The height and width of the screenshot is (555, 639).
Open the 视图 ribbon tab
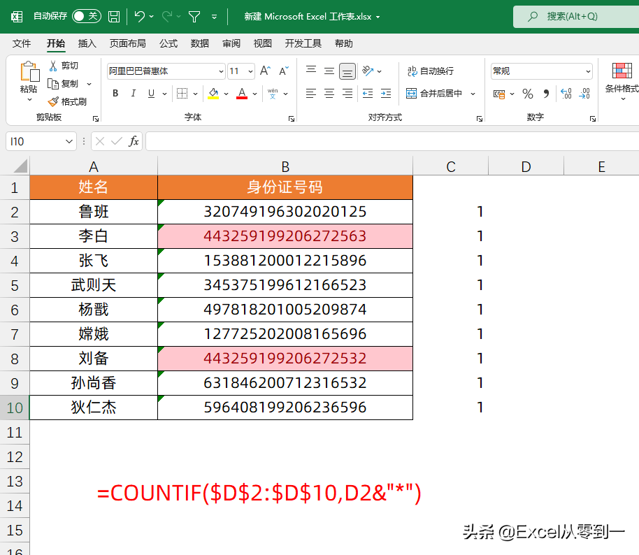pyautogui.click(x=262, y=43)
